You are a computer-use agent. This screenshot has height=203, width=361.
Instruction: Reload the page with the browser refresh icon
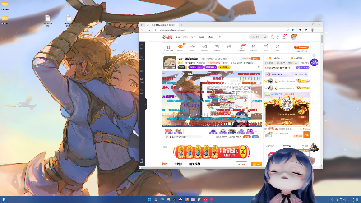click(149, 30)
